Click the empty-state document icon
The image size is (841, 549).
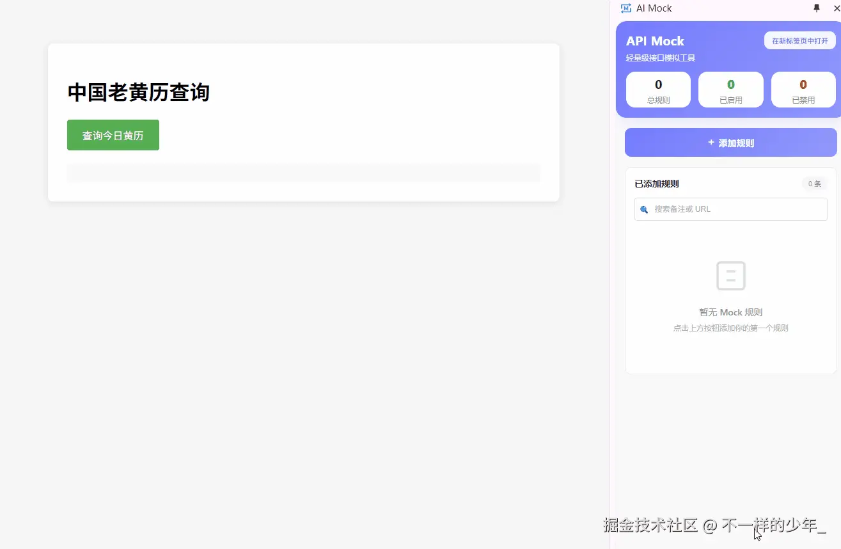pyautogui.click(x=730, y=275)
